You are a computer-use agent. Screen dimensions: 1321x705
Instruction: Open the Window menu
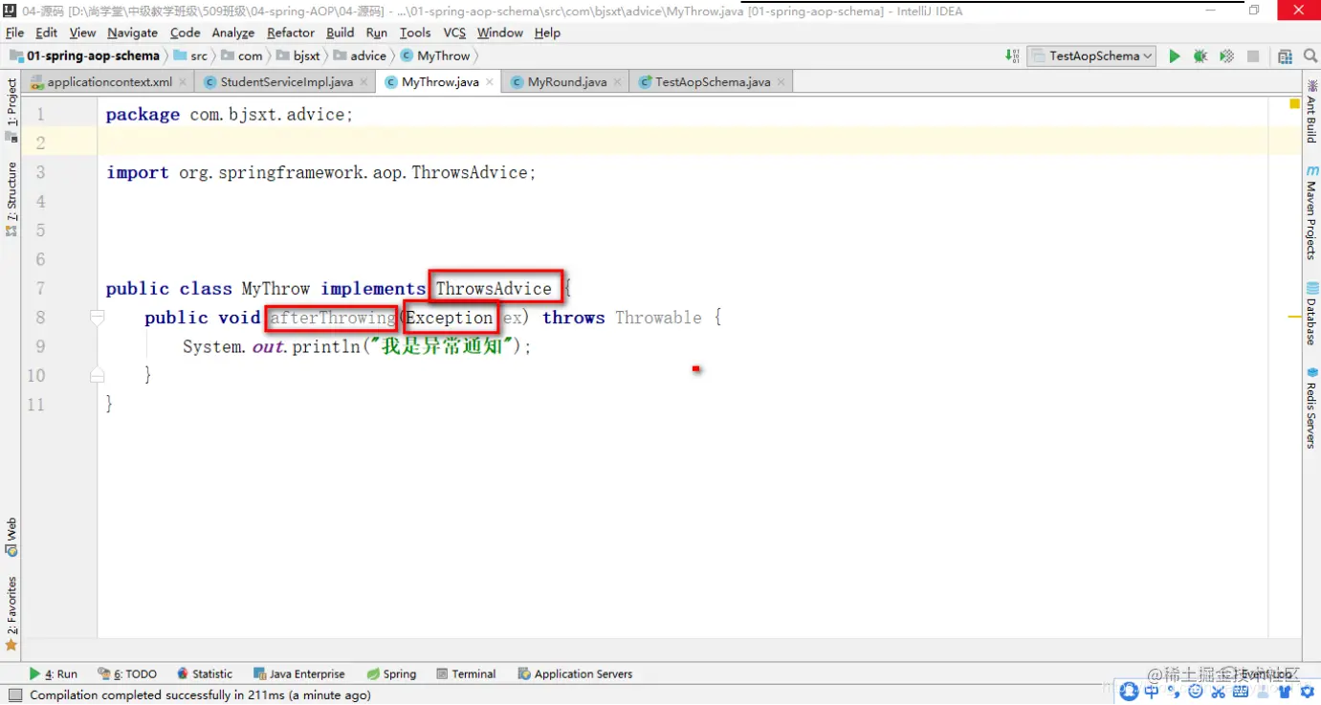click(x=499, y=33)
